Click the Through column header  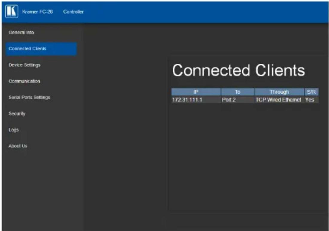click(279, 92)
